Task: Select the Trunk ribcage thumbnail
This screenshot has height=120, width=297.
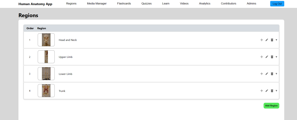Action: click(46, 91)
